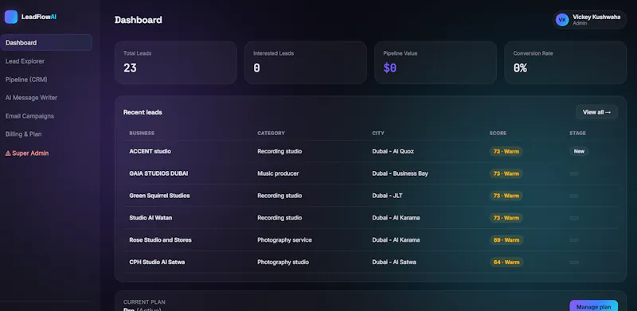Screen dimensions: 637x311
Task: Click Dubai - Al Satwa city cell
Action: click(x=394, y=262)
